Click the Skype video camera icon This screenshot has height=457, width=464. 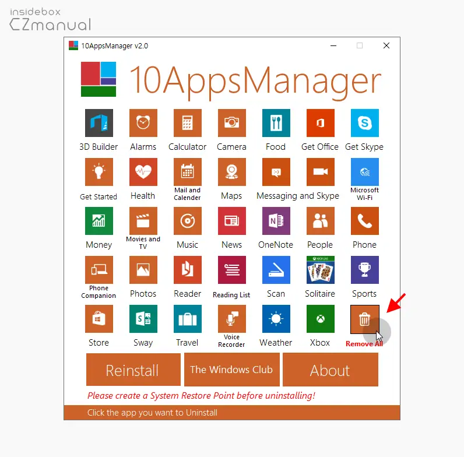321,172
